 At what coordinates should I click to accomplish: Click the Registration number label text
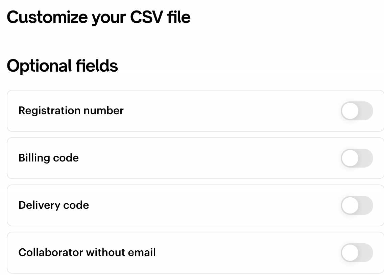pos(71,111)
